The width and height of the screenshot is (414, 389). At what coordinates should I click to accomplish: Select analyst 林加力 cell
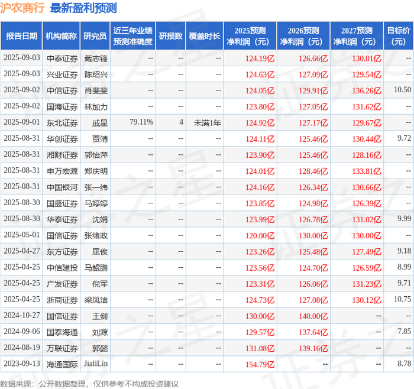tap(96, 106)
